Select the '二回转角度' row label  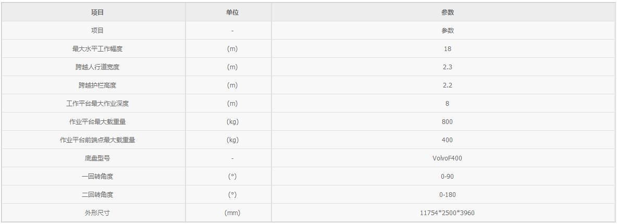(97, 195)
